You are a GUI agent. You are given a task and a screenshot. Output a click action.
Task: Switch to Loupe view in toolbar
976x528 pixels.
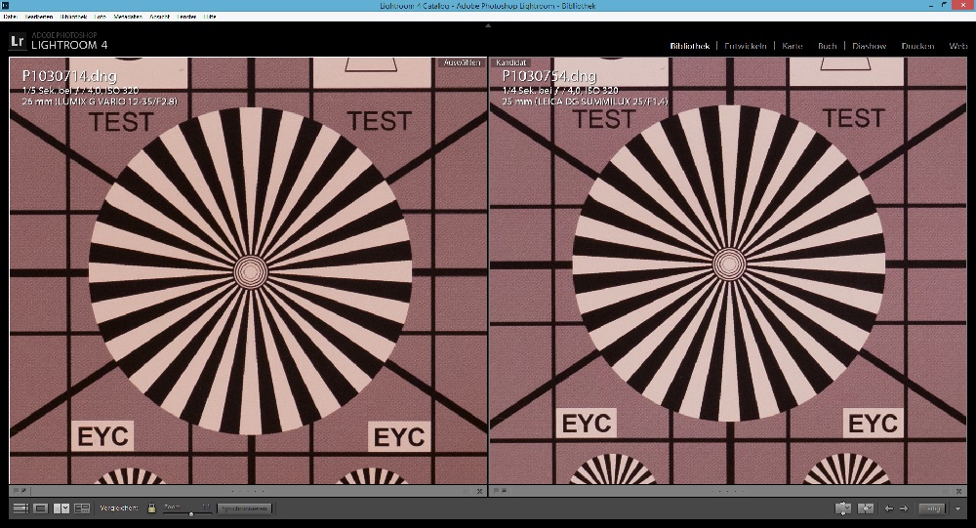41,508
